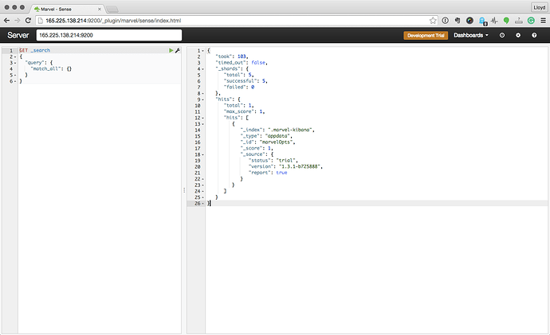Click the "max_score": 1 line
Viewport: 550px width, 335px height.
244,111
